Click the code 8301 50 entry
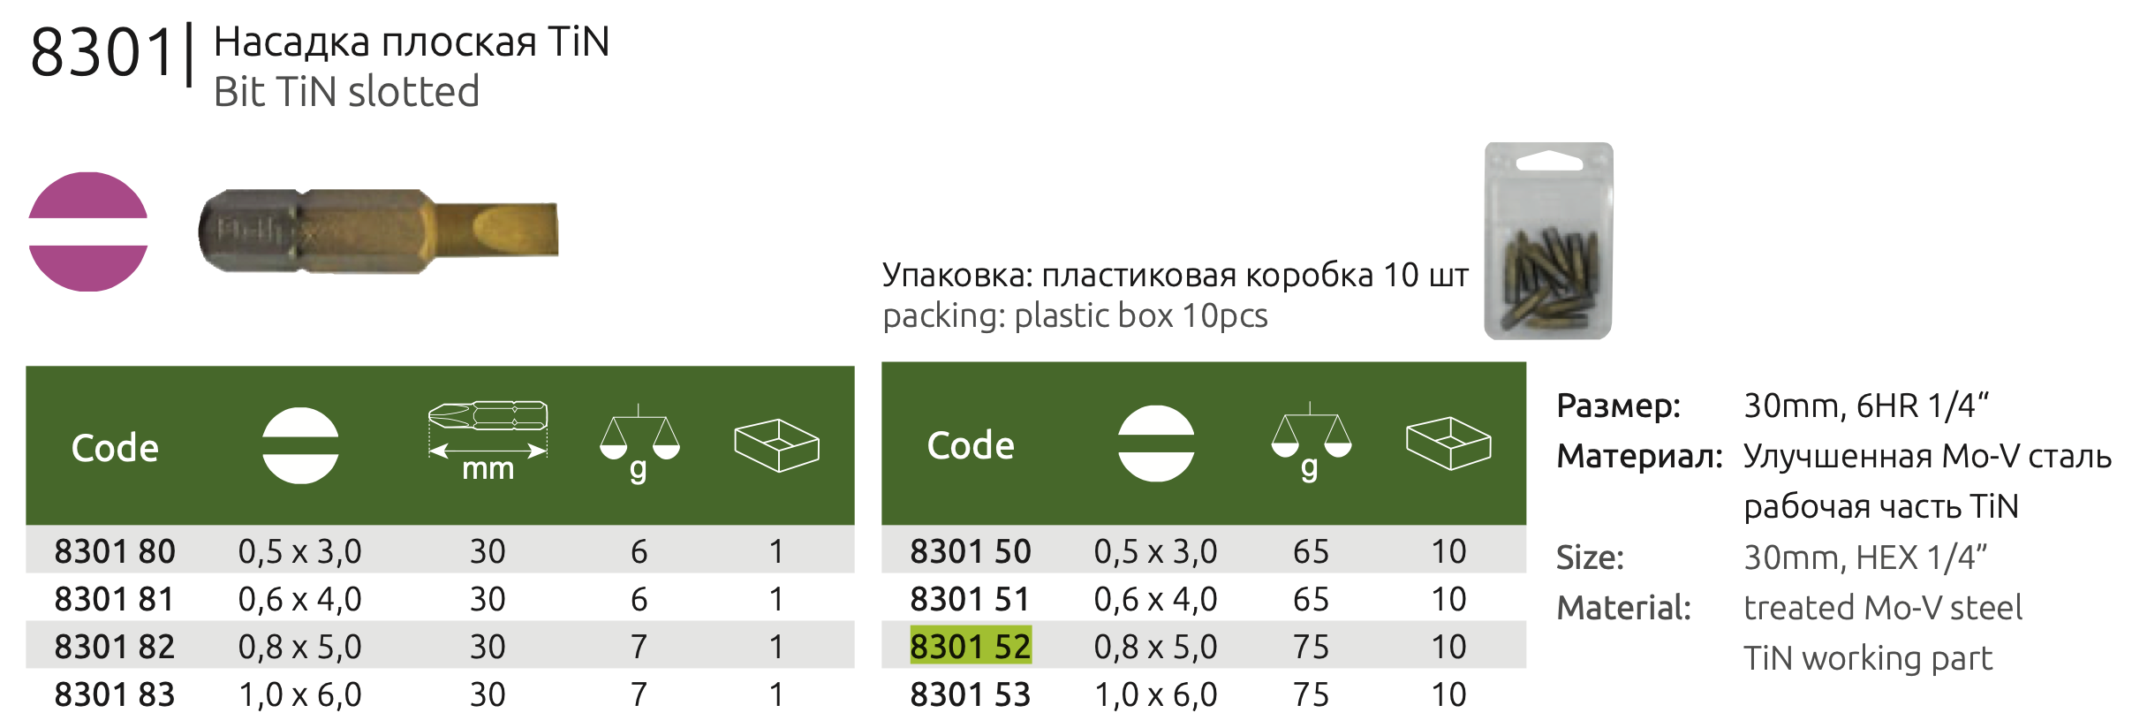 tap(970, 551)
